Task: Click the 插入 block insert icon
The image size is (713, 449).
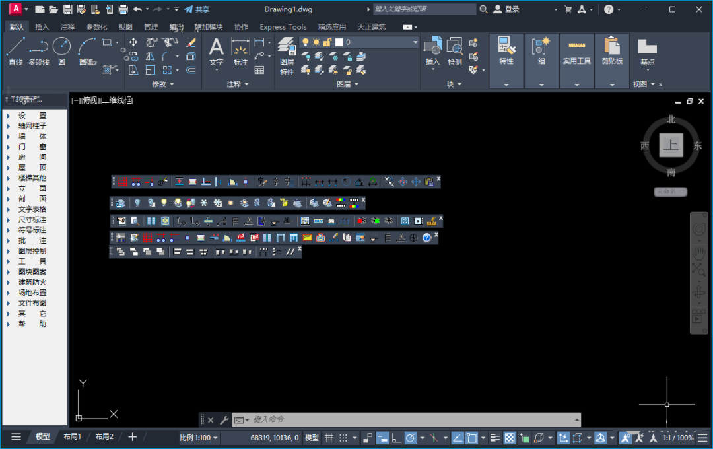Action: pos(432,52)
